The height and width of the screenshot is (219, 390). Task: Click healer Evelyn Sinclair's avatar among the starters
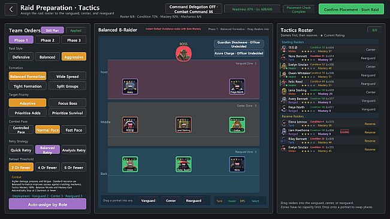coord(283,66)
